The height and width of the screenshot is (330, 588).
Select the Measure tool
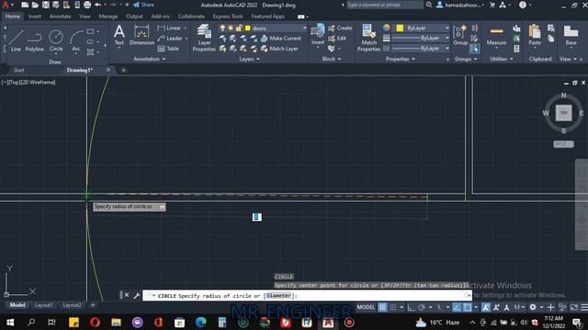coord(496,36)
